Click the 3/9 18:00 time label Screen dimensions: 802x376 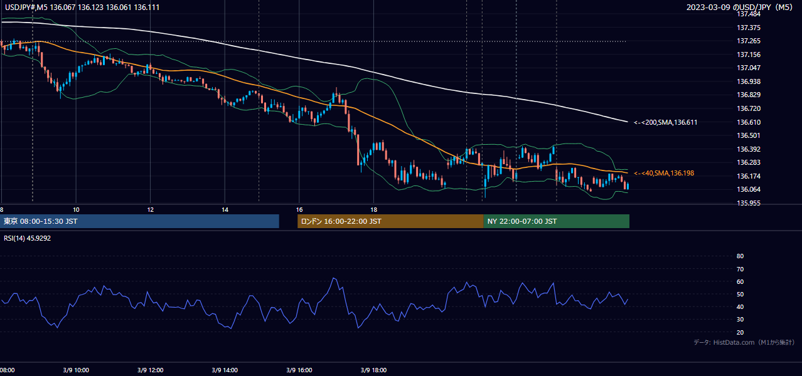(x=373, y=370)
